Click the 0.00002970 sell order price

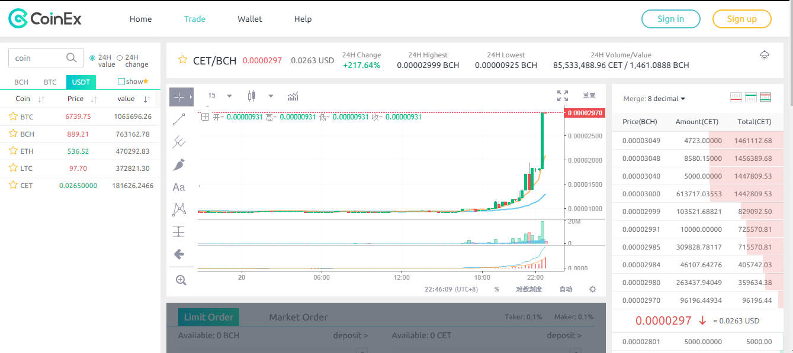point(641,300)
